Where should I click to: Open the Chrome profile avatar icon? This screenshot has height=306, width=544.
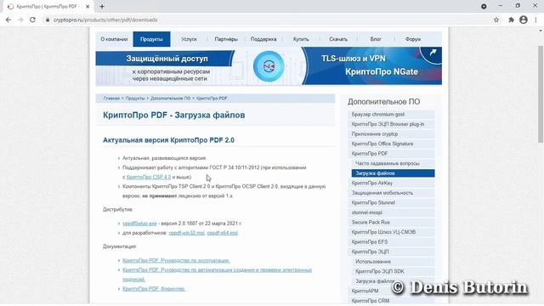[524, 20]
